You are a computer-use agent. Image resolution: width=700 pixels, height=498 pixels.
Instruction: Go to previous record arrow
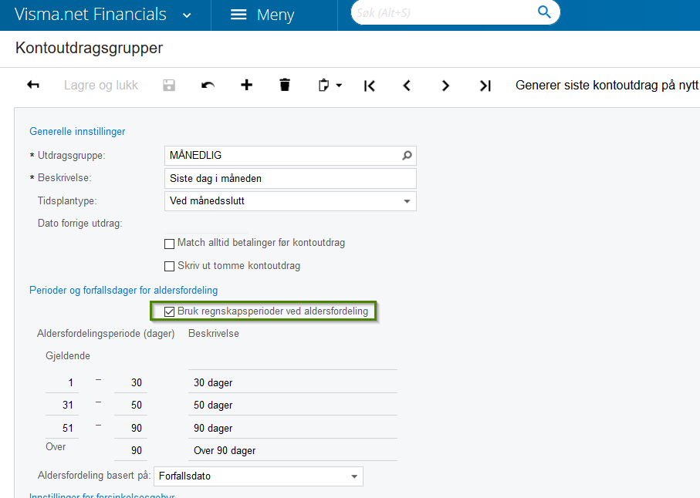pyautogui.click(x=407, y=86)
